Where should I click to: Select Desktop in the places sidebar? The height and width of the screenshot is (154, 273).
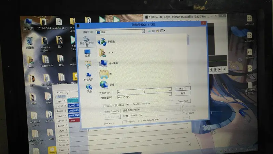(x=87, y=53)
